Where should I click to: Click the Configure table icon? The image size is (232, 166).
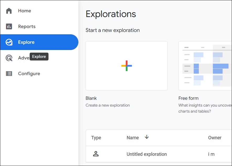pyautogui.click(x=9, y=74)
